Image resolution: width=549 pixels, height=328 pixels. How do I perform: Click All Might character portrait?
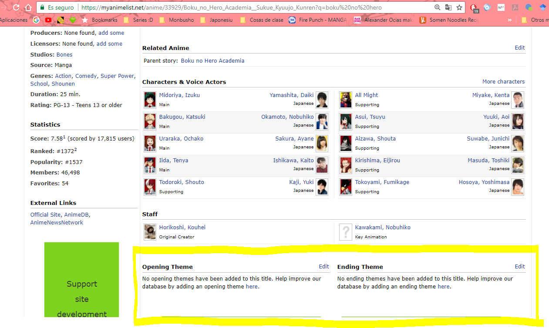pos(346,100)
